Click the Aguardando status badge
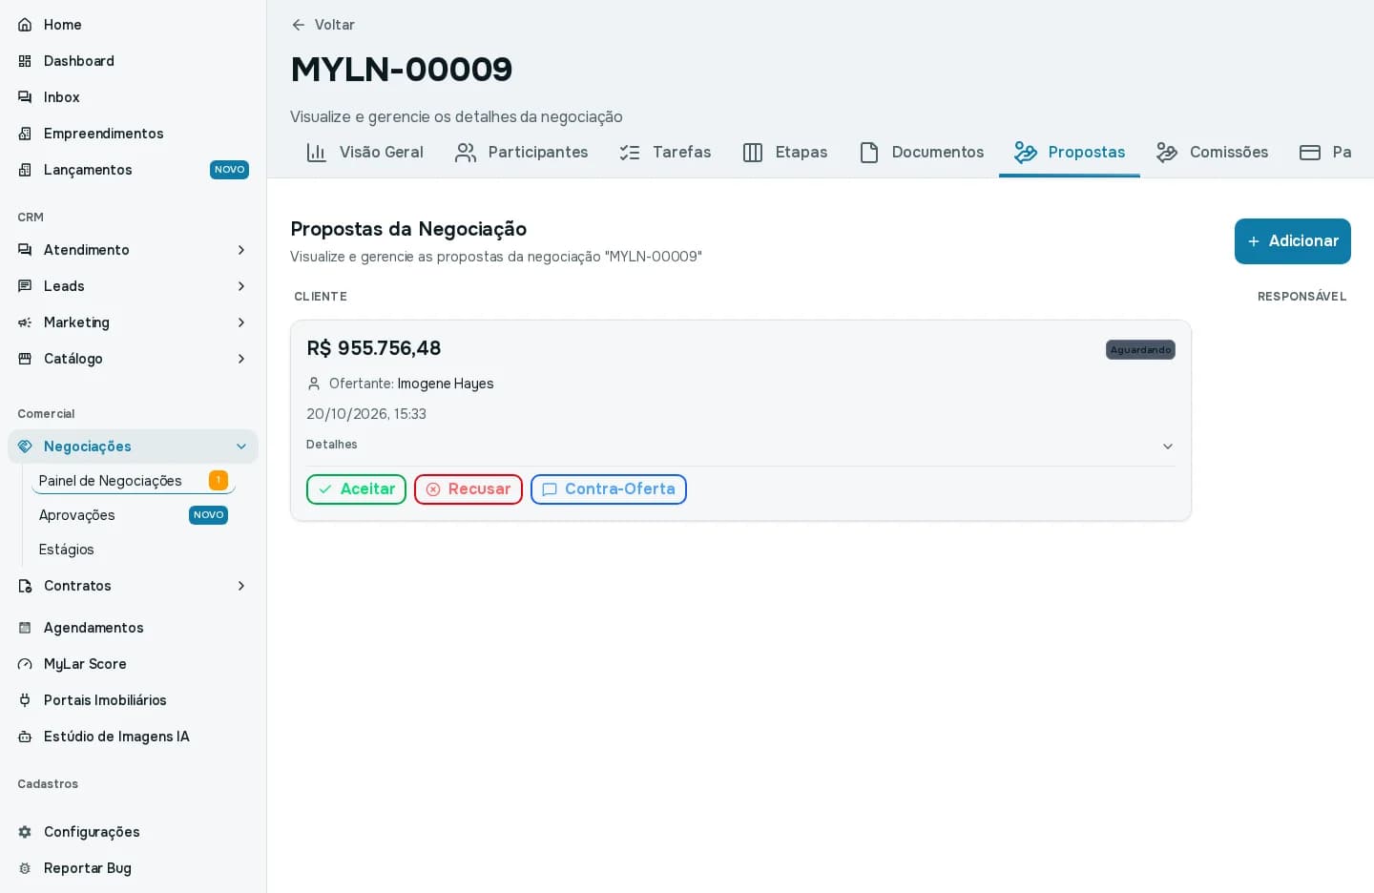Screen dimensions: 1374x893 pyautogui.click(x=1140, y=350)
